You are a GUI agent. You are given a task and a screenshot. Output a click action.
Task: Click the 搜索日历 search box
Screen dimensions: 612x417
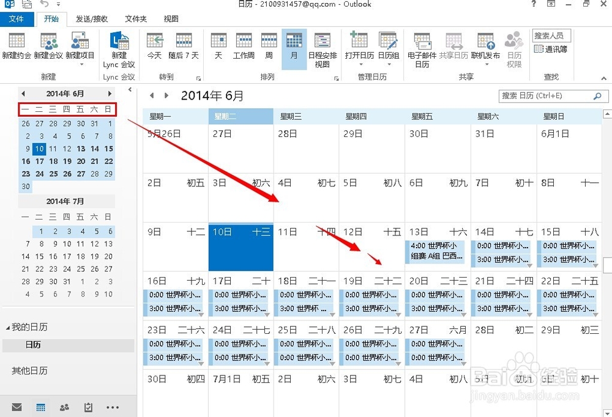[551, 96]
